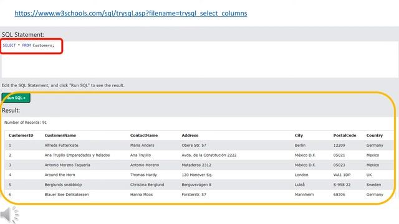Click the speaker audio icon

pos(10,215)
